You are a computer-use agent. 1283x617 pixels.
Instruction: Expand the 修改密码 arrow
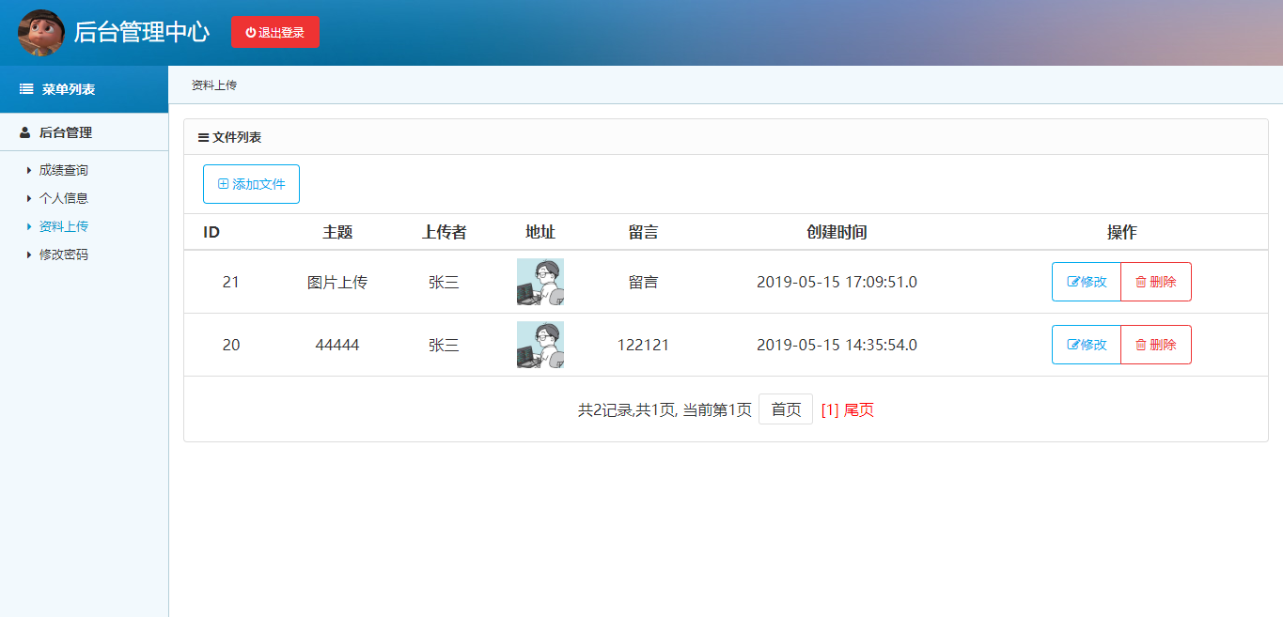[29, 255]
